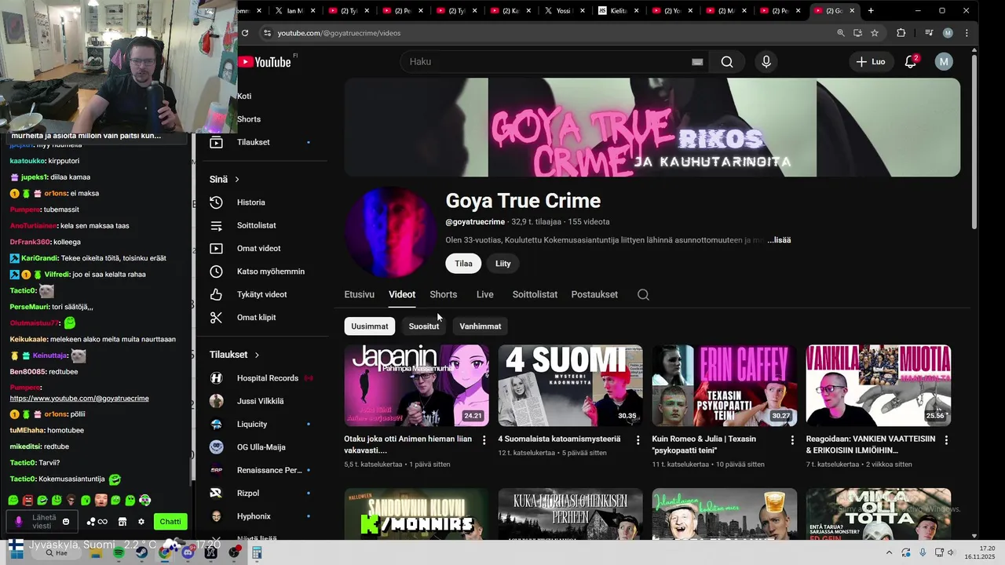The image size is (1005, 565).
Task: Open the virtual keyboard in search box
Action: pos(697,62)
